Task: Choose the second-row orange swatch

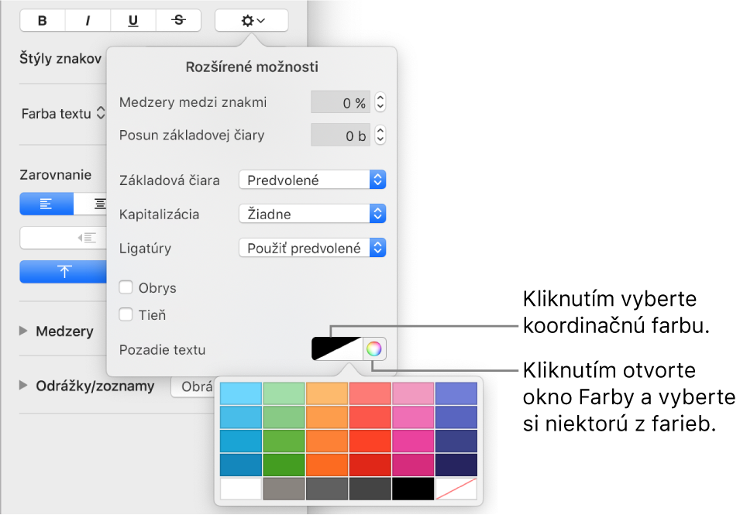Action: pyautogui.click(x=327, y=417)
